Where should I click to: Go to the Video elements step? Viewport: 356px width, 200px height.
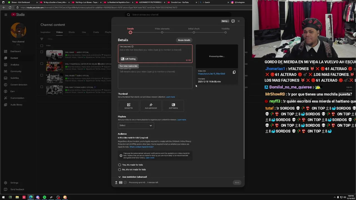pyautogui.click(x=162, y=30)
